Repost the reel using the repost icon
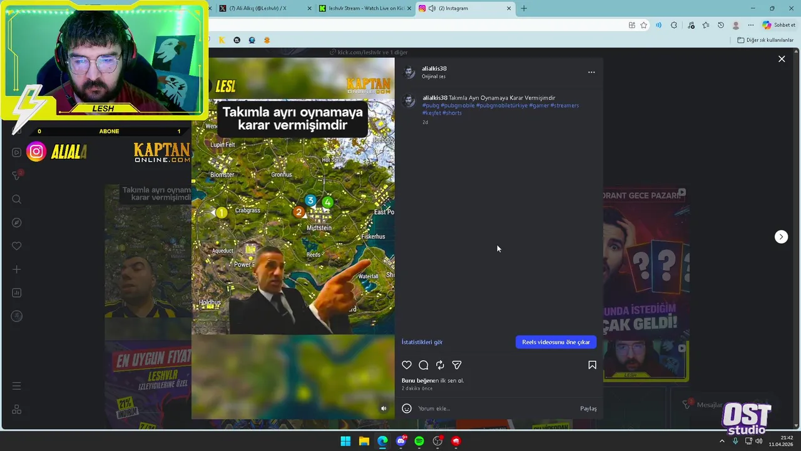This screenshot has width=801, height=451. click(440, 365)
